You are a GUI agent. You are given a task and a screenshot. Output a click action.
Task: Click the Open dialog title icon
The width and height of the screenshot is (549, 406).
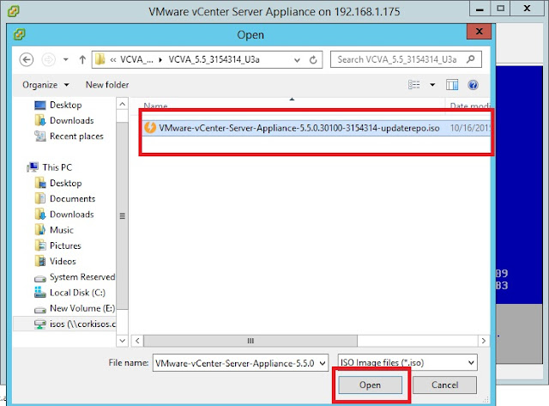coord(19,34)
